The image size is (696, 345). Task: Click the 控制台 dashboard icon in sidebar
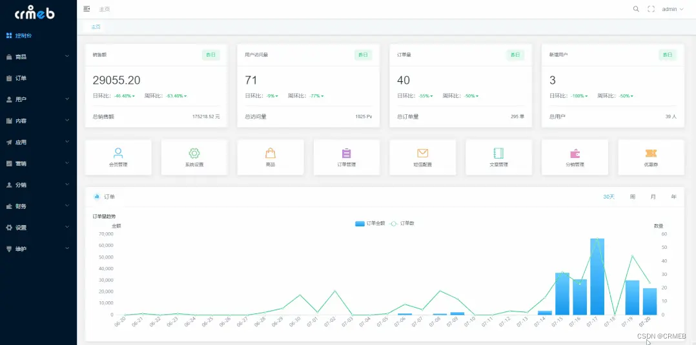(x=9, y=35)
